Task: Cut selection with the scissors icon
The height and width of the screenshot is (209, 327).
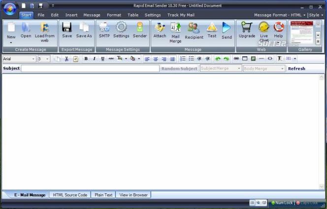Action: coord(66,59)
